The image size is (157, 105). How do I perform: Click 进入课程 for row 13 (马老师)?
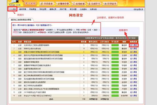pos(133,86)
